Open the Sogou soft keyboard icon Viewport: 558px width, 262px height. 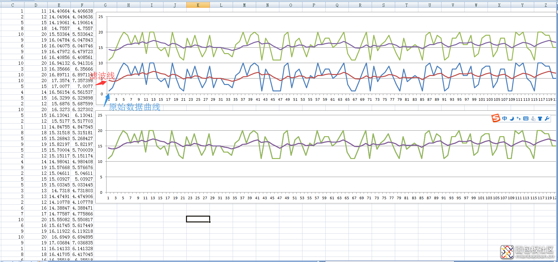click(526, 118)
